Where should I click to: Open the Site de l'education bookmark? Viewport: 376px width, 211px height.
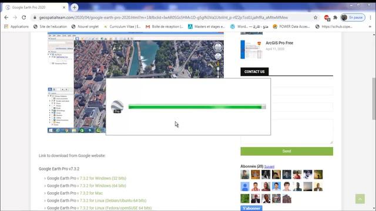[50, 26]
